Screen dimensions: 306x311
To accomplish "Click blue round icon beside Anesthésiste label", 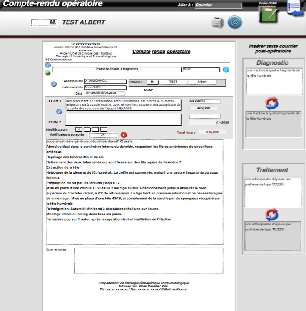I will coord(54,84).
